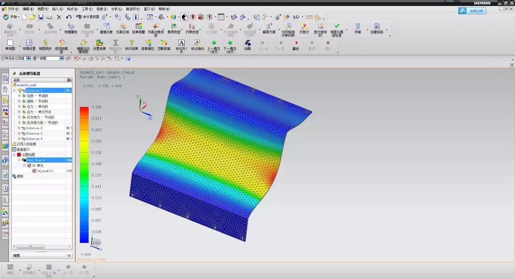Click the 创建报告 (create report) icon
The width and height of the screenshot is (515, 279).
tap(377, 29)
